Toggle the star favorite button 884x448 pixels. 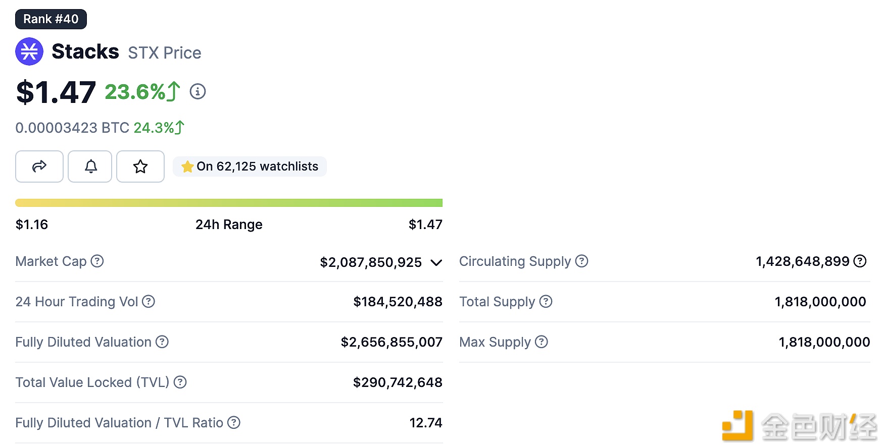(140, 166)
